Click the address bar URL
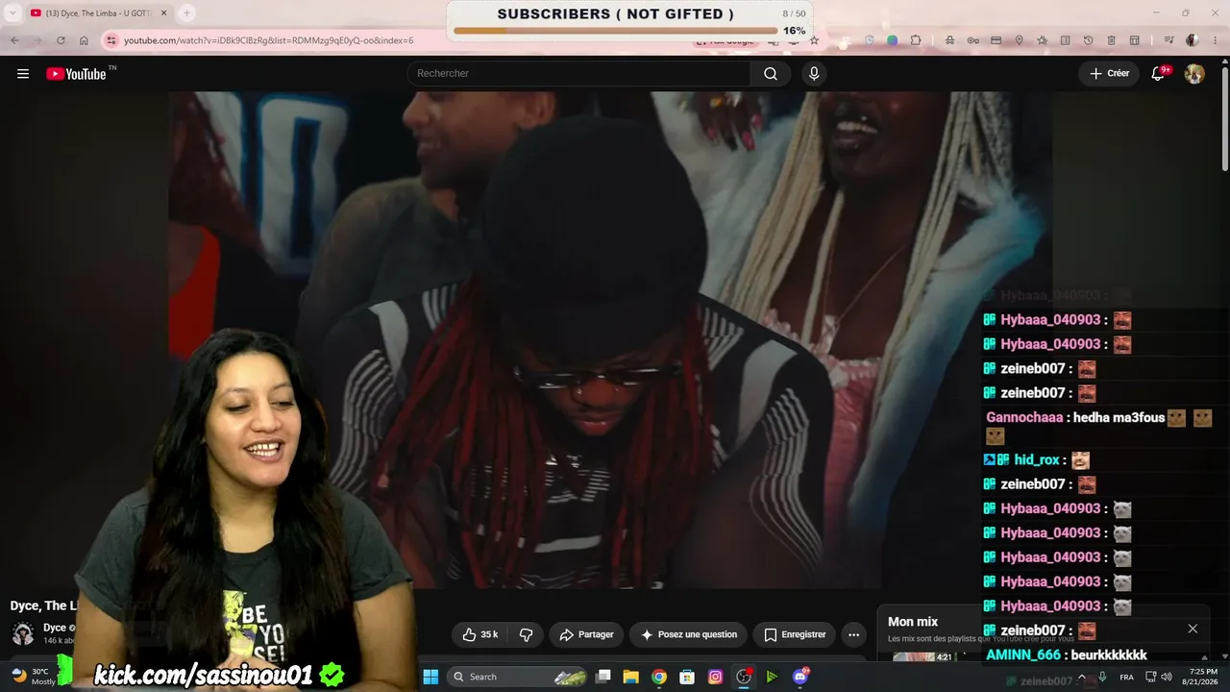The width and height of the screenshot is (1230, 692). pos(269,40)
